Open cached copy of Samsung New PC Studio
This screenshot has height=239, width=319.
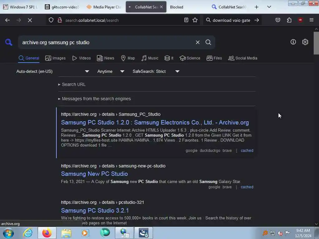coord(247,187)
